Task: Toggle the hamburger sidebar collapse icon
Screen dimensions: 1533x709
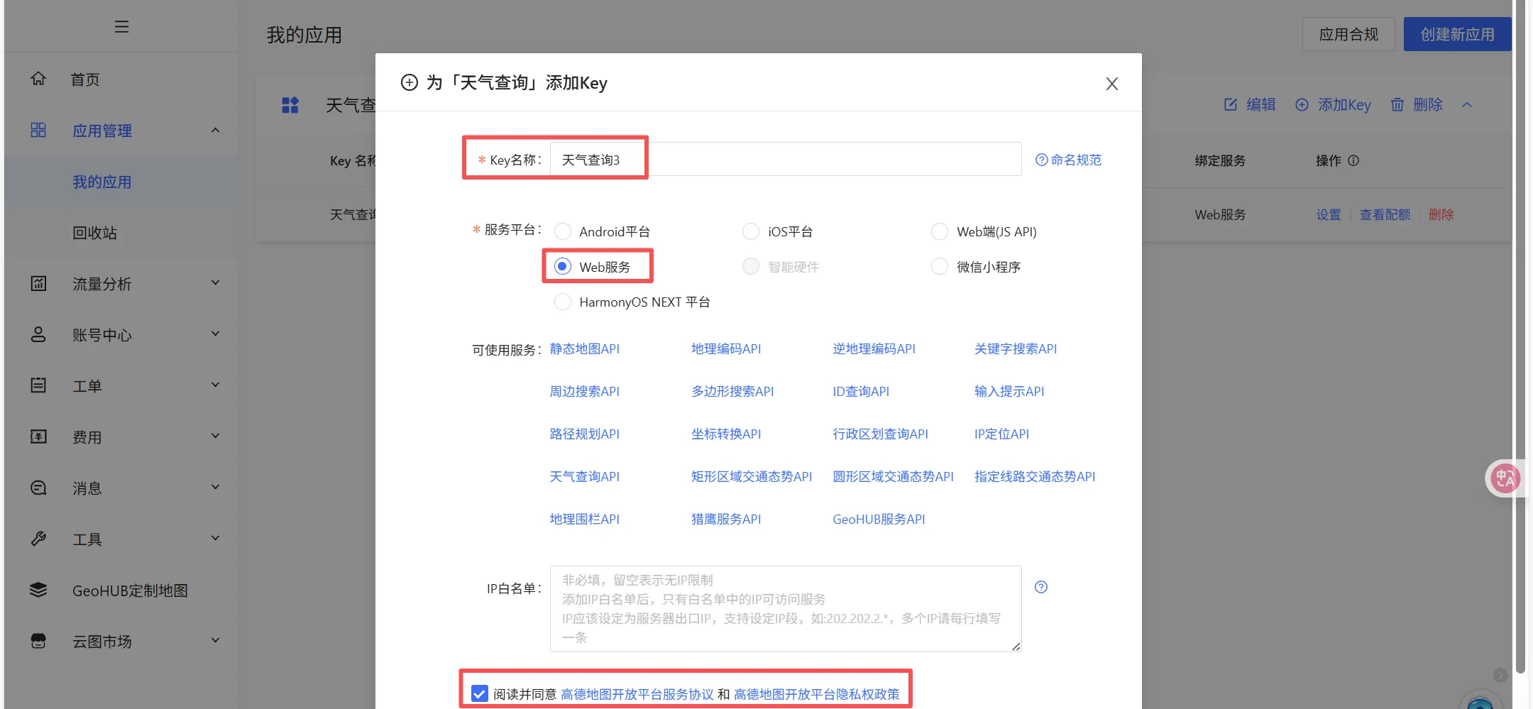Action: pos(121,27)
